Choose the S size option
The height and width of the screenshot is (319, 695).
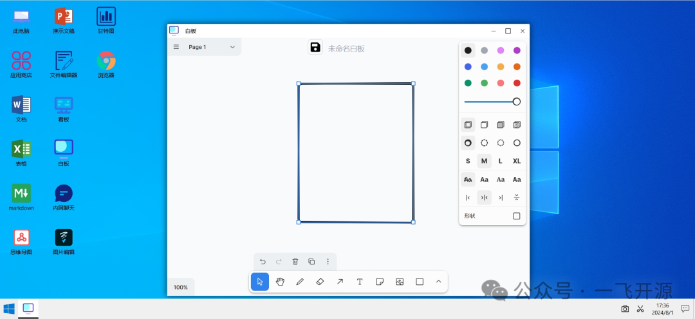pos(468,161)
